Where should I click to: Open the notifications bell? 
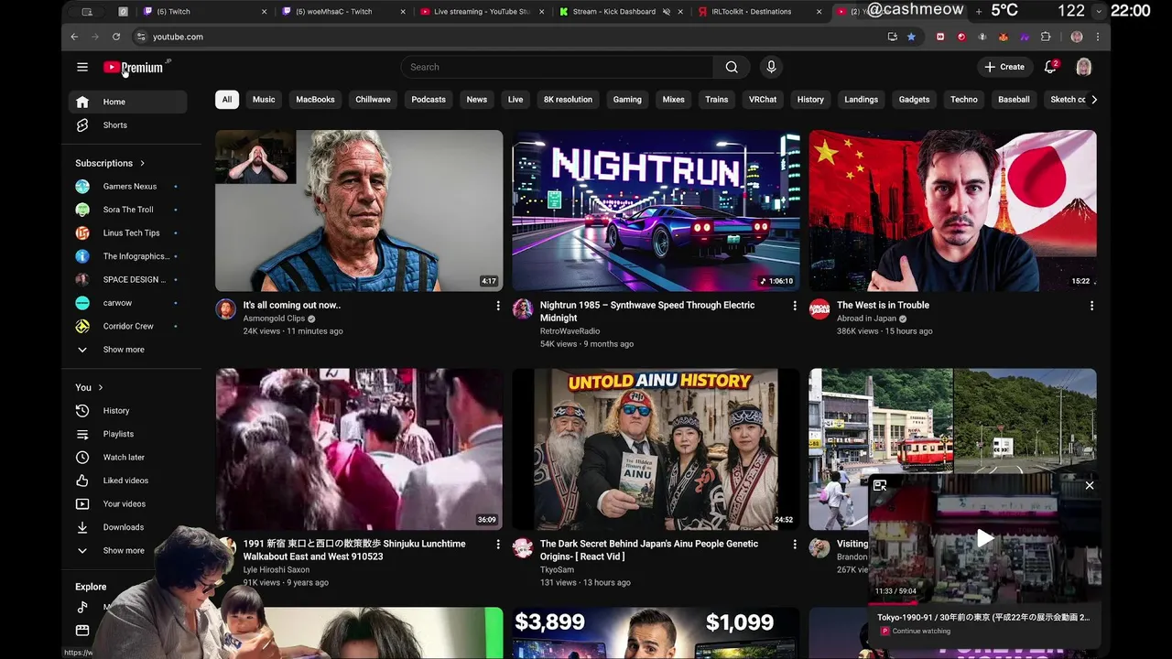(1050, 67)
